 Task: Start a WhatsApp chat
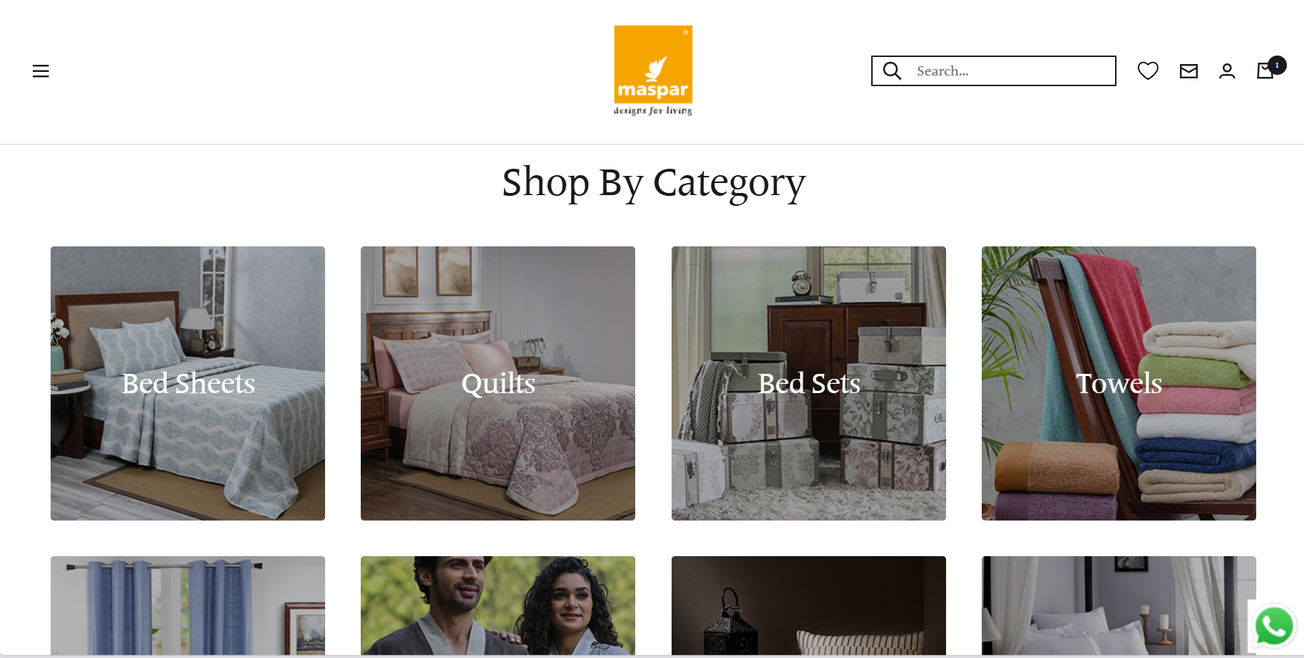click(1274, 627)
